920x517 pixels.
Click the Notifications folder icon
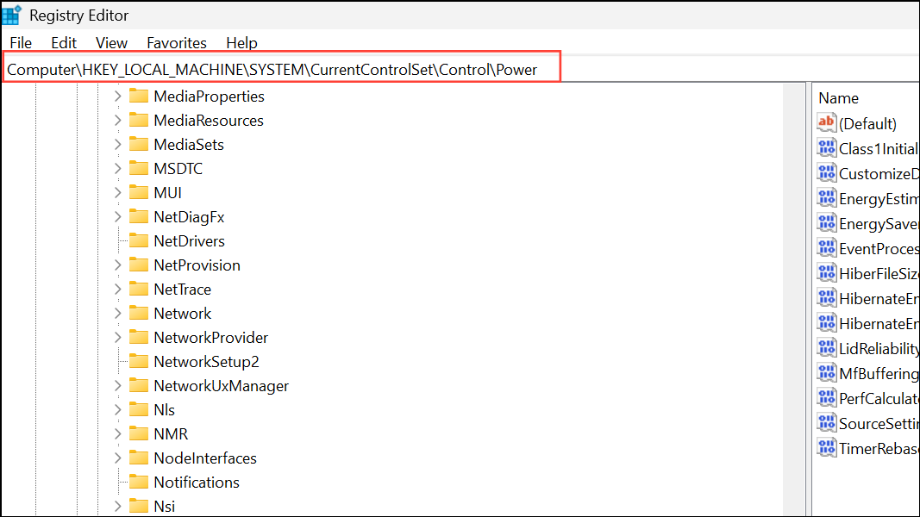click(139, 482)
